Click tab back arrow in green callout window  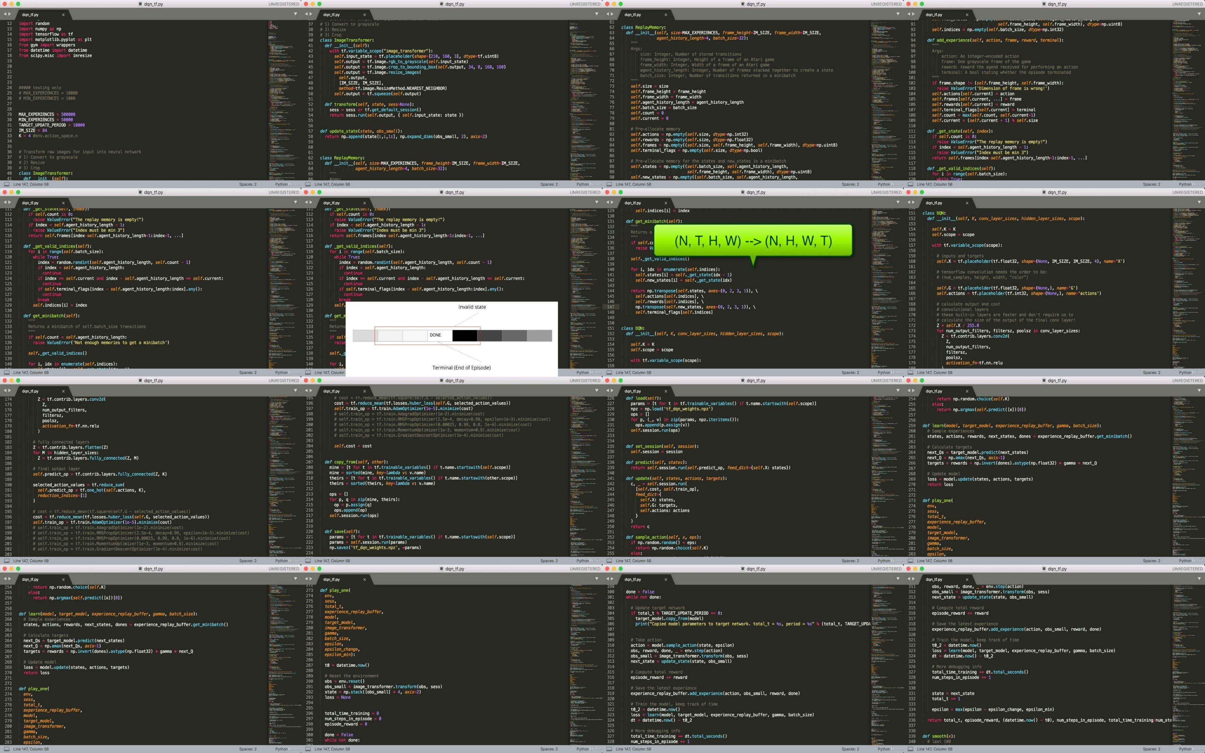coord(608,203)
